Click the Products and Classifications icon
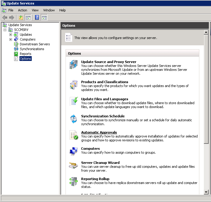This screenshot has width=211, height=202. [74, 85]
